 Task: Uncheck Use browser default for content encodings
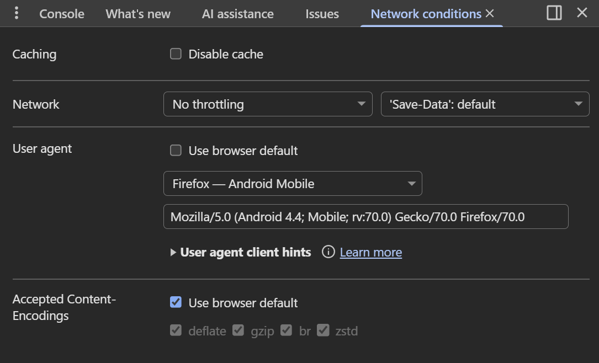pyautogui.click(x=176, y=302)
